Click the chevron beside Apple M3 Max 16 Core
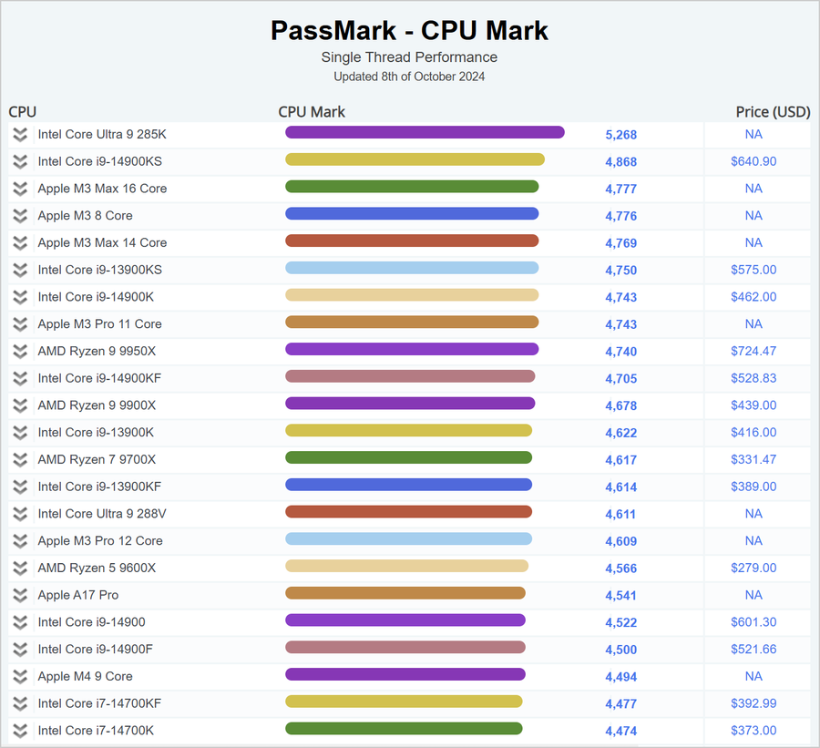Screen dimensions: 820x748 click(20, 189)
